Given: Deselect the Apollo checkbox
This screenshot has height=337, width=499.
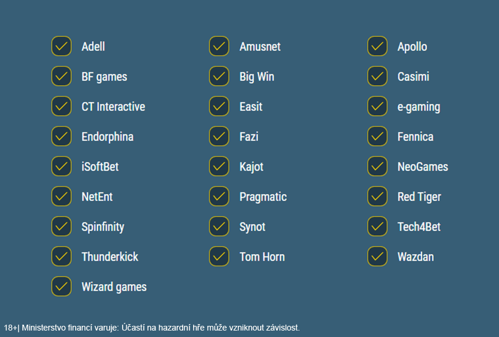Looking at the screenshot, I should (377, 46).
